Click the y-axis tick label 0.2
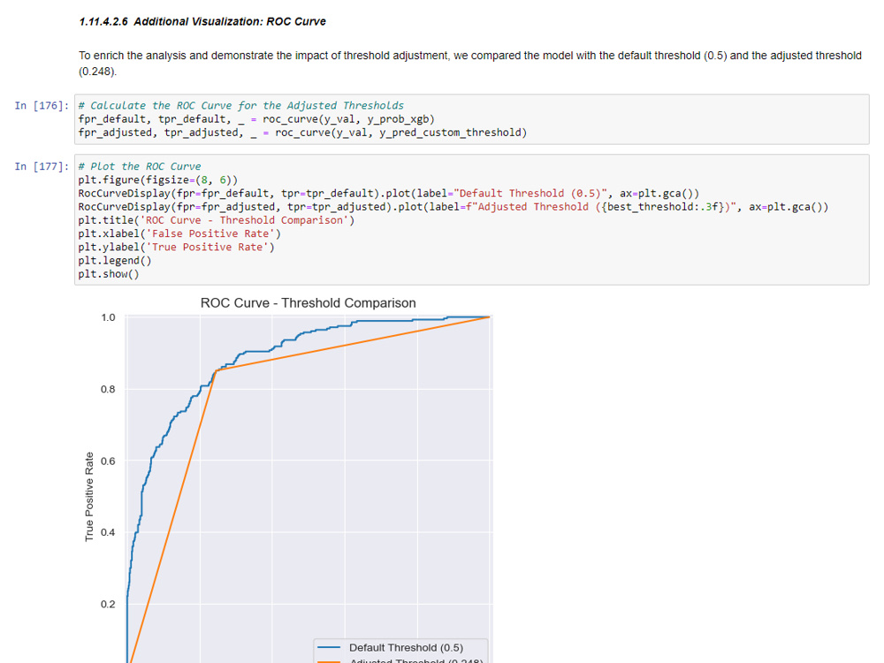The height and width of the screenshot is (663, 884). click(108, 604)
